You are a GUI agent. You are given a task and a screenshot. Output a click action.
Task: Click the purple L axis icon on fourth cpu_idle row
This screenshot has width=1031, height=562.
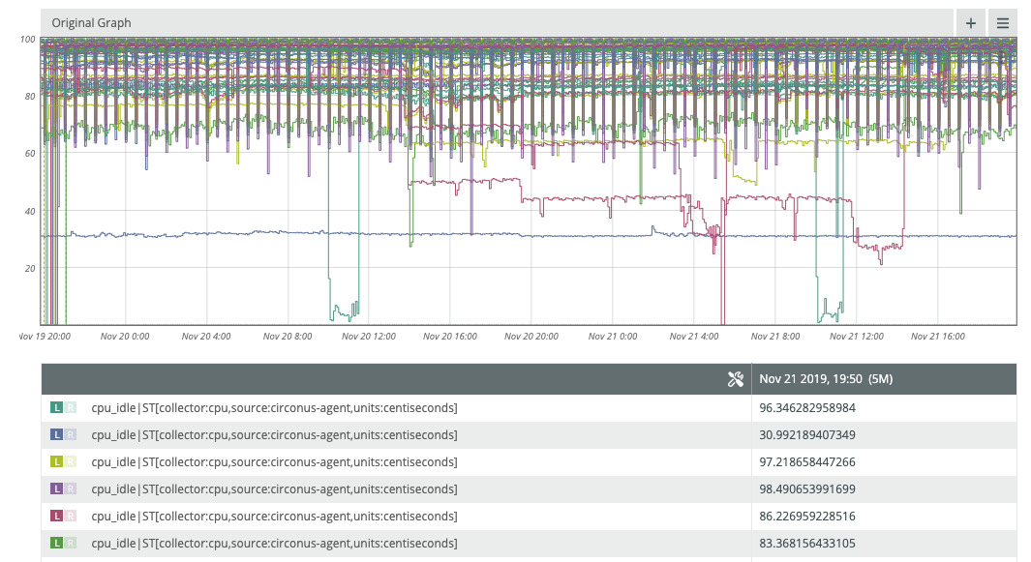[56, 488]
